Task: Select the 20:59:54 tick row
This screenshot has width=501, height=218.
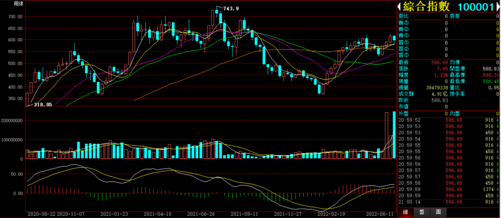Action: [x=449, y=139]
